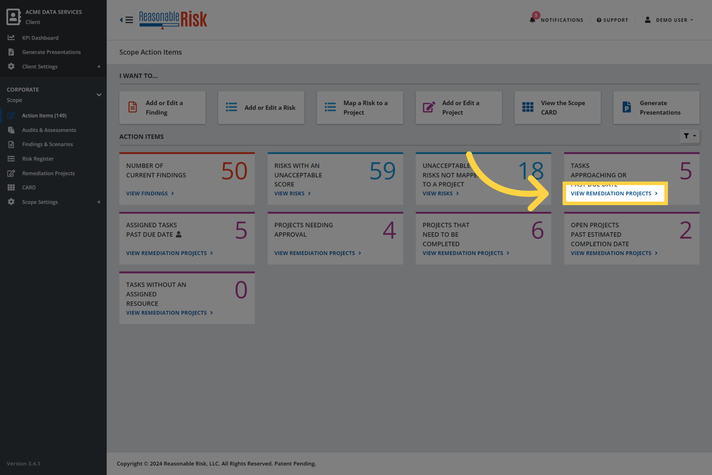Viewport: 712px width, 475px height.
Task: Click the Scope Action Items page title
Action: tap(151, 52)
